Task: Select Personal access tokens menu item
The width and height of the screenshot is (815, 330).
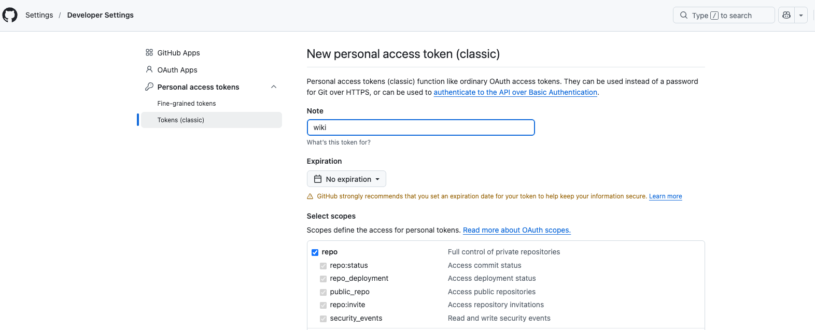Action: [x=212, y=87]
